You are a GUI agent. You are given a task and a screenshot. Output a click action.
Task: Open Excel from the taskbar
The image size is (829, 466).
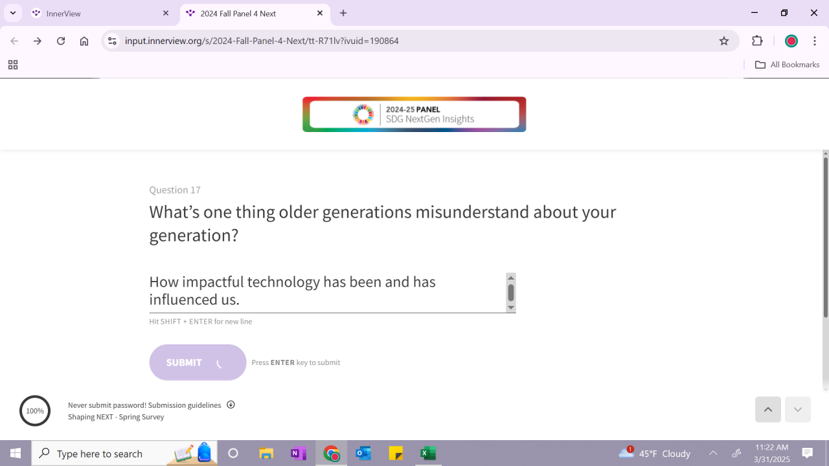(428, 453)
